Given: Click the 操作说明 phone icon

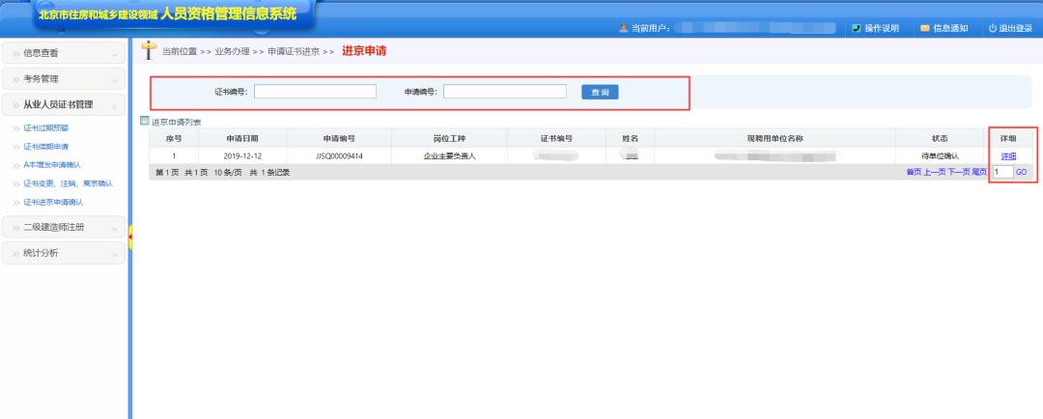Looking at the screenshot, I should [857, 28].
